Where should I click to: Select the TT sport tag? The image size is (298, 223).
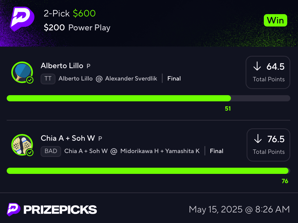pyautogui.click(x=48, y=79)
